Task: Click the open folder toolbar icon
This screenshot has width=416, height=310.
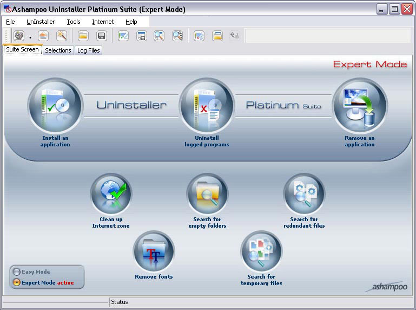Action: 83,36
